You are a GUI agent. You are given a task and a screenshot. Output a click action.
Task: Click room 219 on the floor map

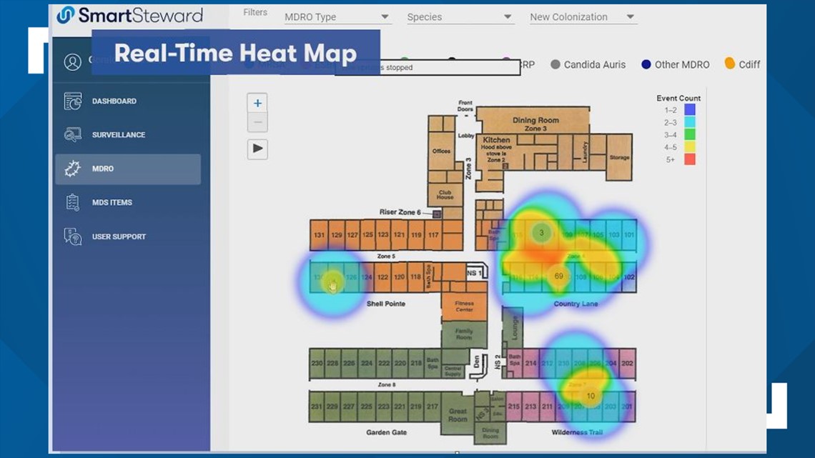(x=416, y=406)
